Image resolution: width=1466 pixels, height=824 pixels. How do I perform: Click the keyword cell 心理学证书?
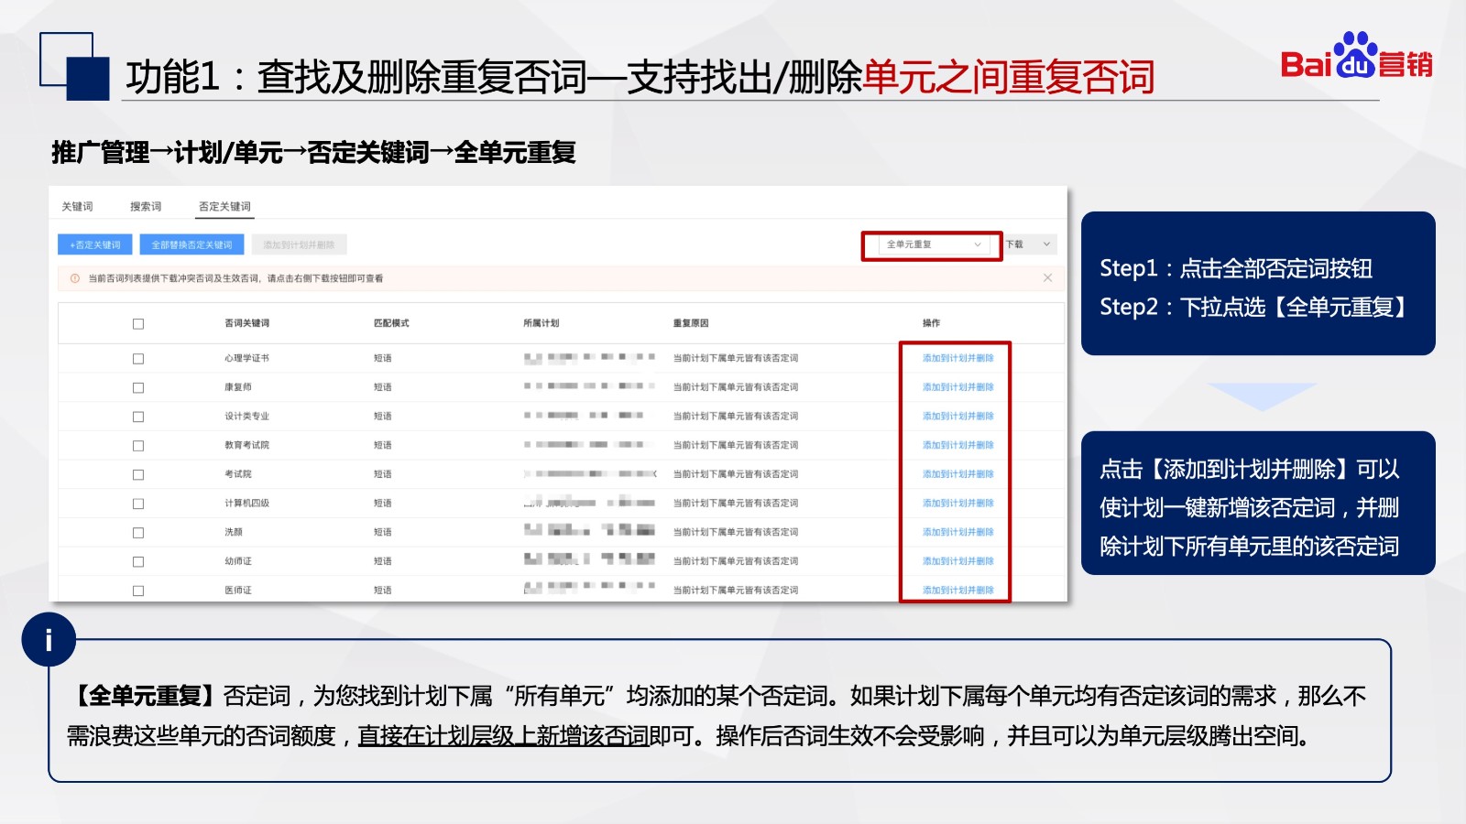pyautogui.click(x=247, y=358)
